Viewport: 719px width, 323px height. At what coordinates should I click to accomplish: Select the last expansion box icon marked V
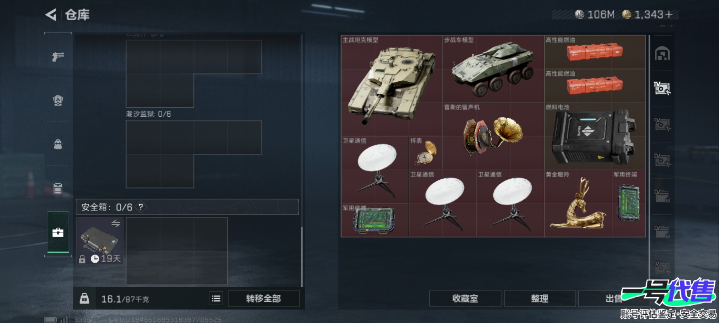(x=662, y=267)
